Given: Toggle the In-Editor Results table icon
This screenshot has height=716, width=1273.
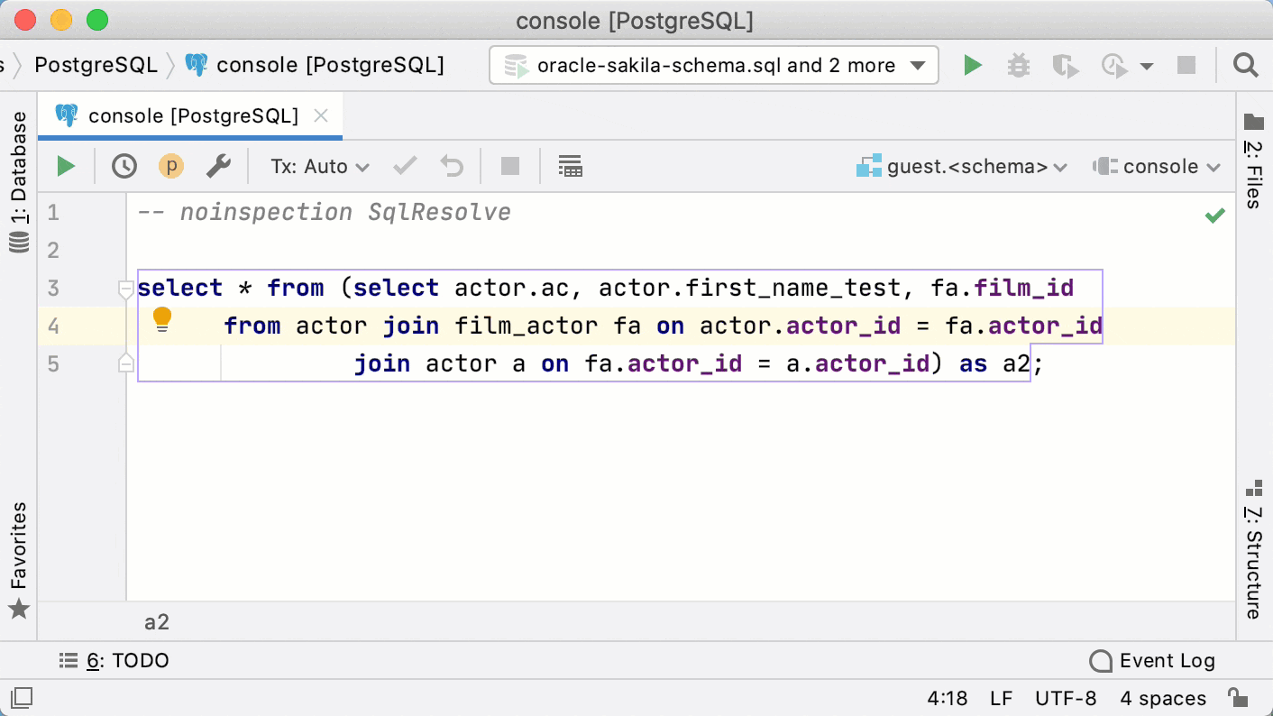Looking at the screenshot, I should coord(570,166).
